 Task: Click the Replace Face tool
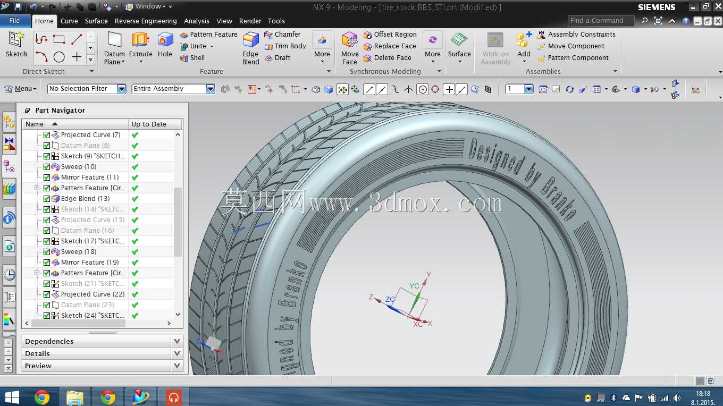[x=390, y=46]
